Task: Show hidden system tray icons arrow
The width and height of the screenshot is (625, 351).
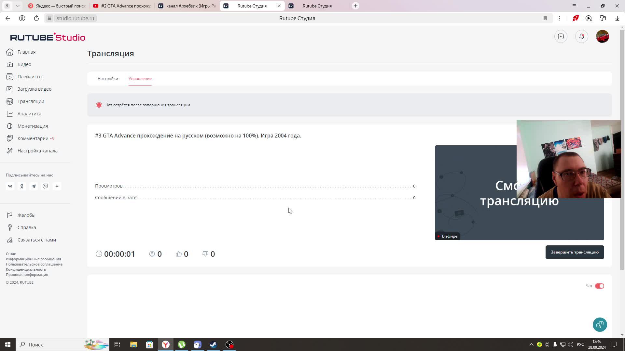Action: pos(531,344)
